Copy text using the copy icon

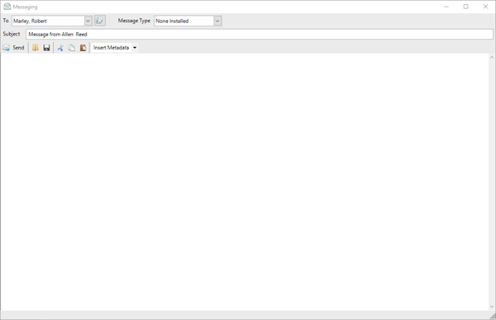click(72, 48)
